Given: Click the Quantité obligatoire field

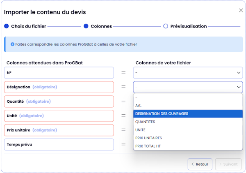Looking at the screenshot, I should [59, 101].
